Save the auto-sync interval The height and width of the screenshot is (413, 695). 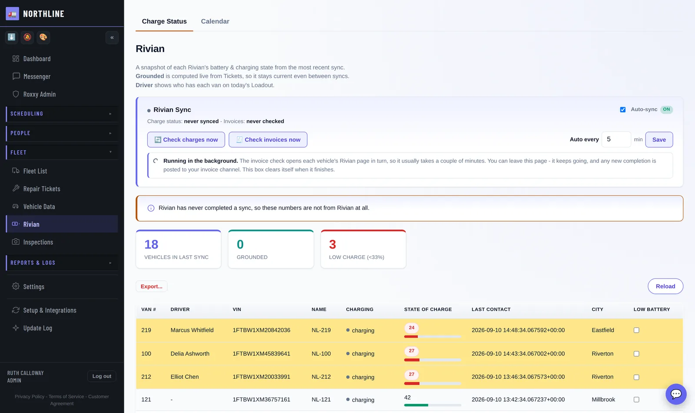659,140
